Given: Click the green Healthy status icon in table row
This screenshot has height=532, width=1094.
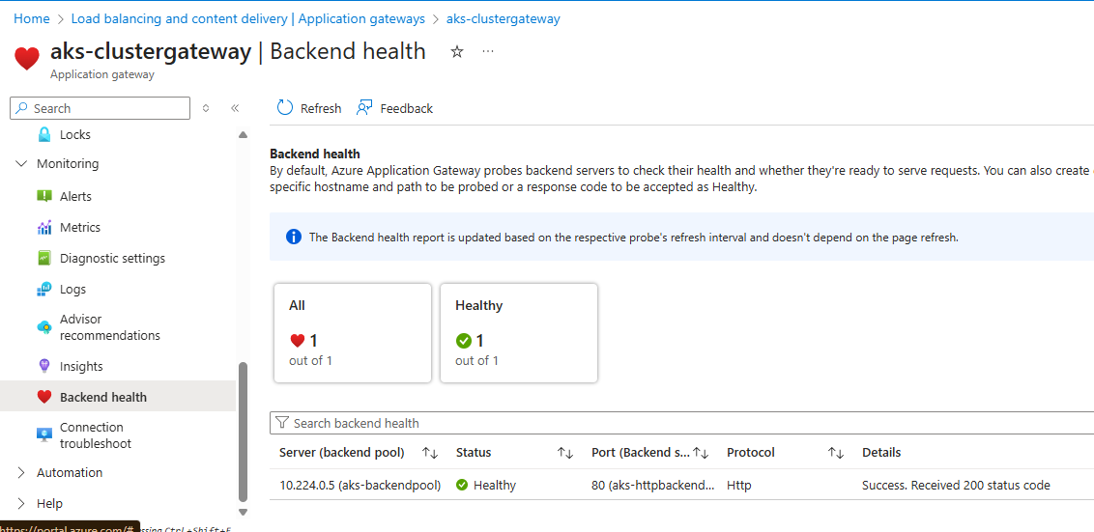Looking at the screenshot, I should pyautogui.click(x=462, y=486).
